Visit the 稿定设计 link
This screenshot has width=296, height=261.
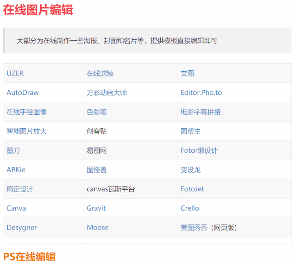(x=20, y=189)
